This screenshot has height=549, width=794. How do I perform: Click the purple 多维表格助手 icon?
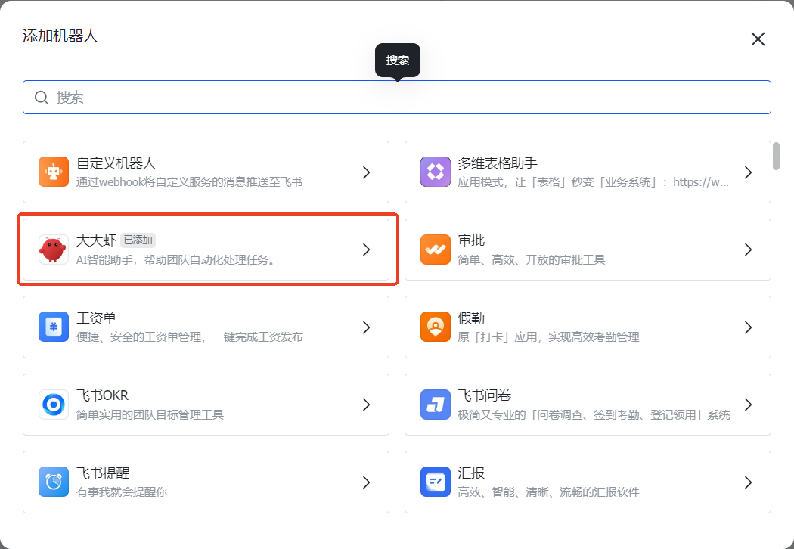coord(436,172)
